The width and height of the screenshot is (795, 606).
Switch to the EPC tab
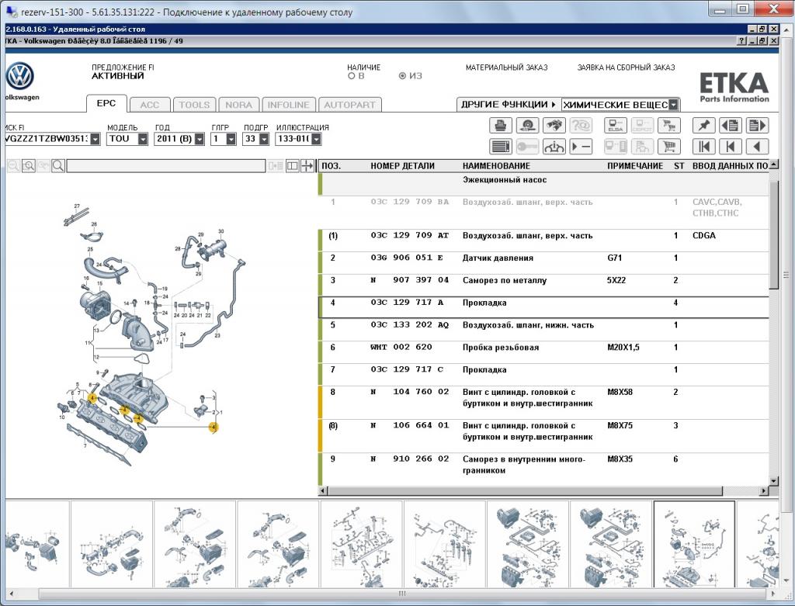[106, 103]
